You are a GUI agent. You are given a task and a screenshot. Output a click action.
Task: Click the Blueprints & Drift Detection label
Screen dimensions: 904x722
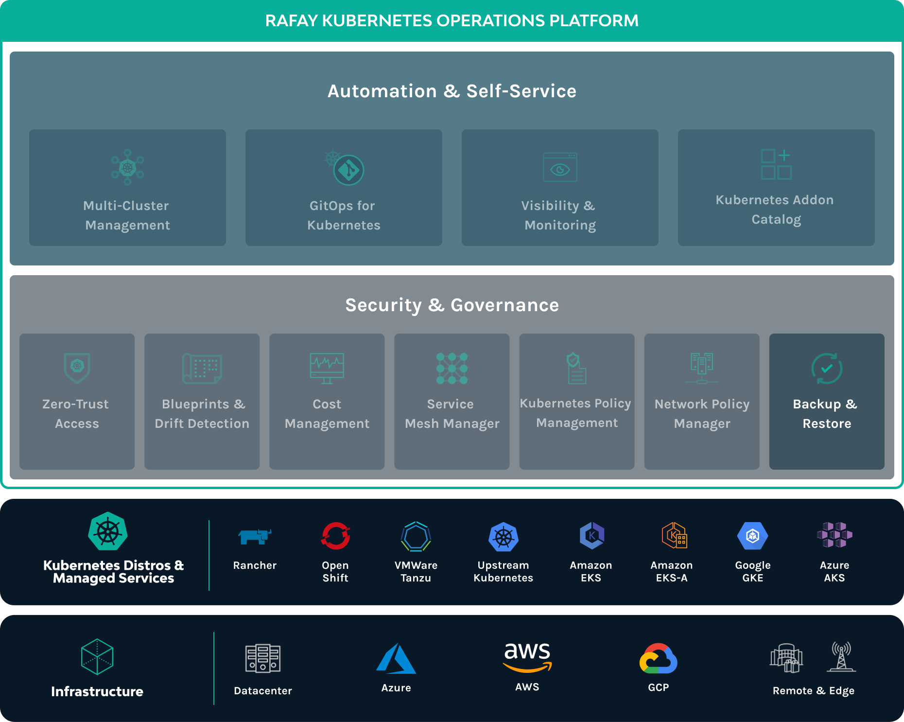pyautogui.click(x=202, y=414)
